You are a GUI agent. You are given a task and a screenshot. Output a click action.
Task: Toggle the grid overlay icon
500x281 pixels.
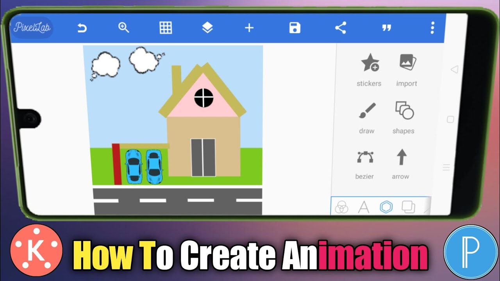166,28
